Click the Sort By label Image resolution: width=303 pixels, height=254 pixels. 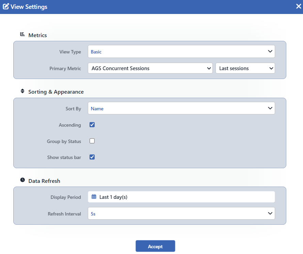coord(73,109)
